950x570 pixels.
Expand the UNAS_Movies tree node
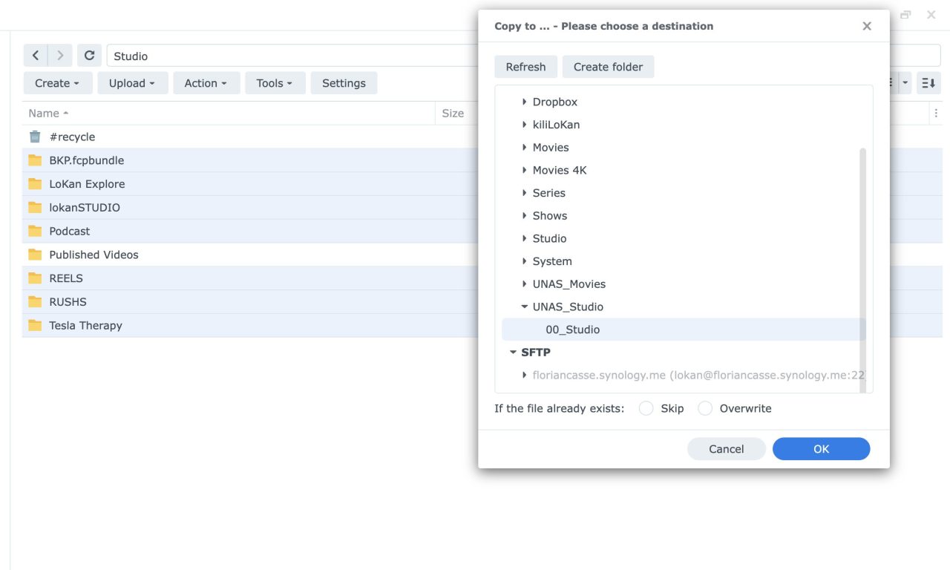point(524,284)
